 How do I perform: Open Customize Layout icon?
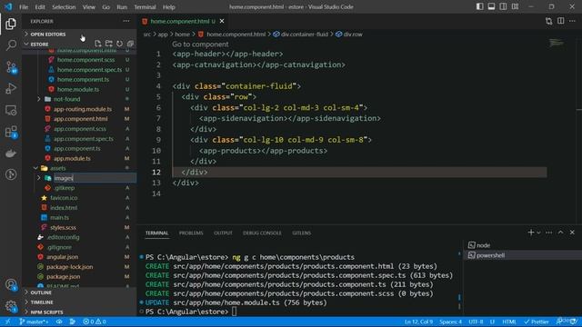[515, 6]
